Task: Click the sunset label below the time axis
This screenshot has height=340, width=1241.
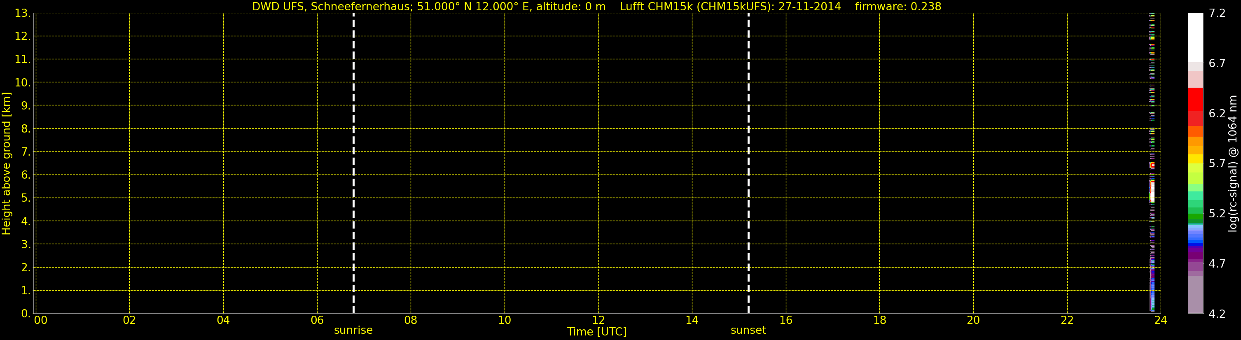Action: tap(748, 331)
